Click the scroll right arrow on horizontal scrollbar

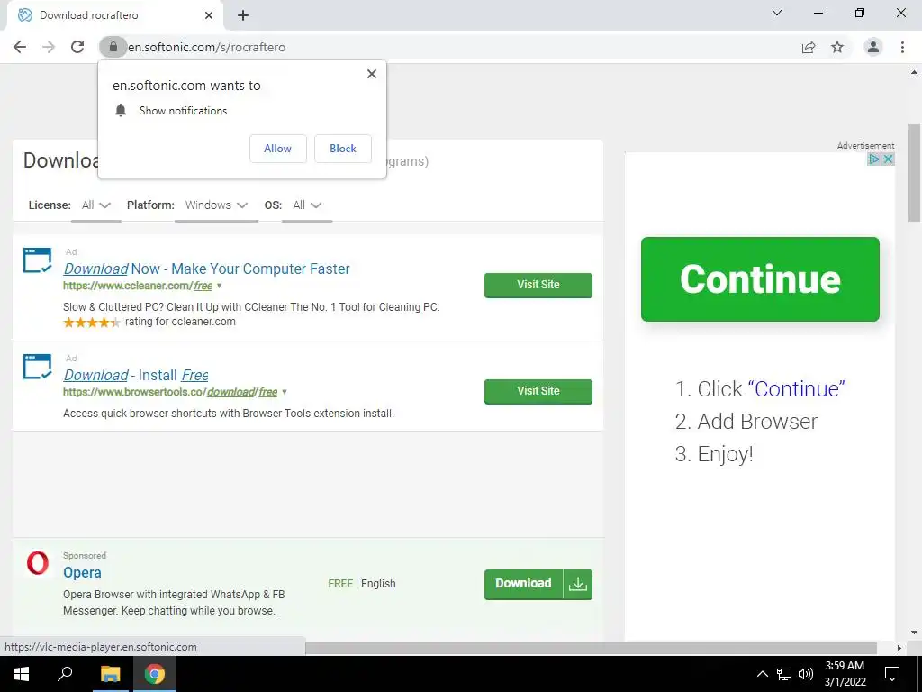(x=899, y=648)
